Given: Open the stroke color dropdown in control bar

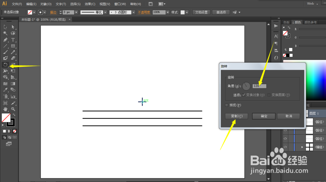Looking at the screenshot, I should pyautogui.click(x=44, y=12).
